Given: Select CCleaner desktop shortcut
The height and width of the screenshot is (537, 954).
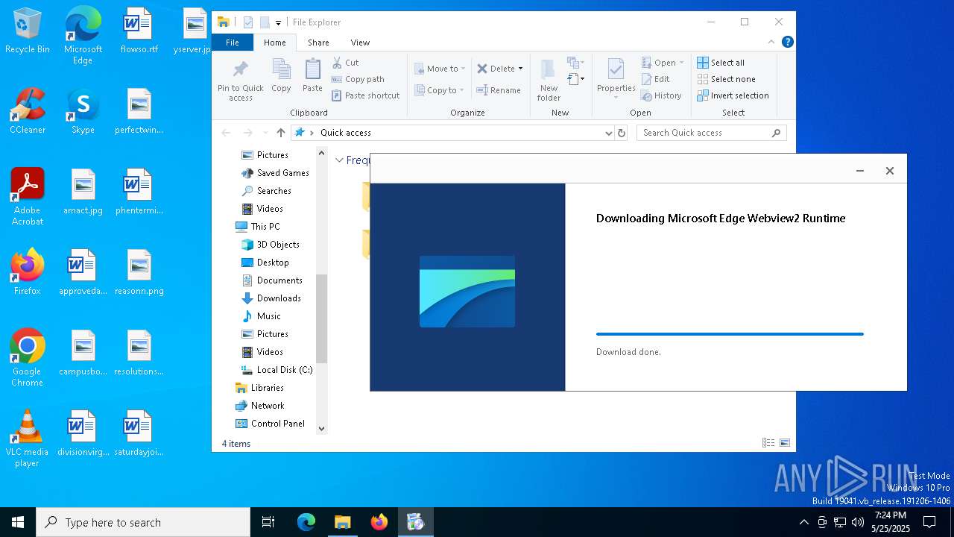Looking at the screenshot, I should coord(28,111).
